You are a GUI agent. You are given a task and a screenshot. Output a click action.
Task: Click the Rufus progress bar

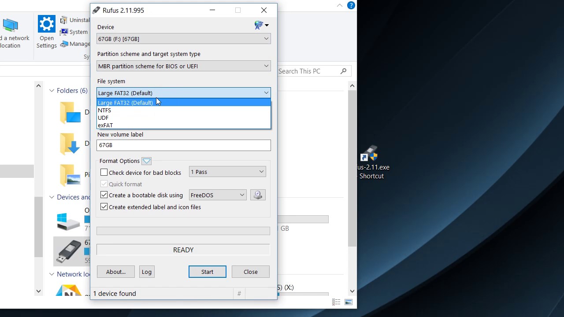coord(183,230)
